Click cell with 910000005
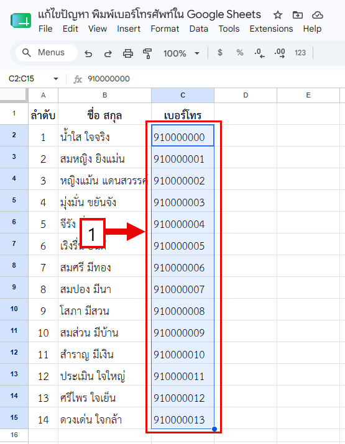 (183, 244)
